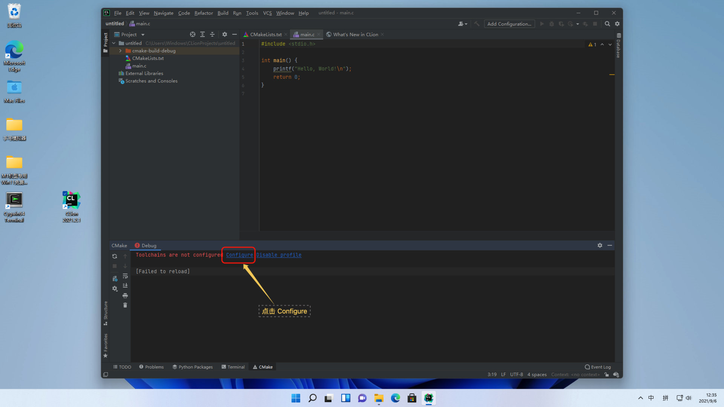Click the Reload CMake Project icon

[x=115, y=256]
